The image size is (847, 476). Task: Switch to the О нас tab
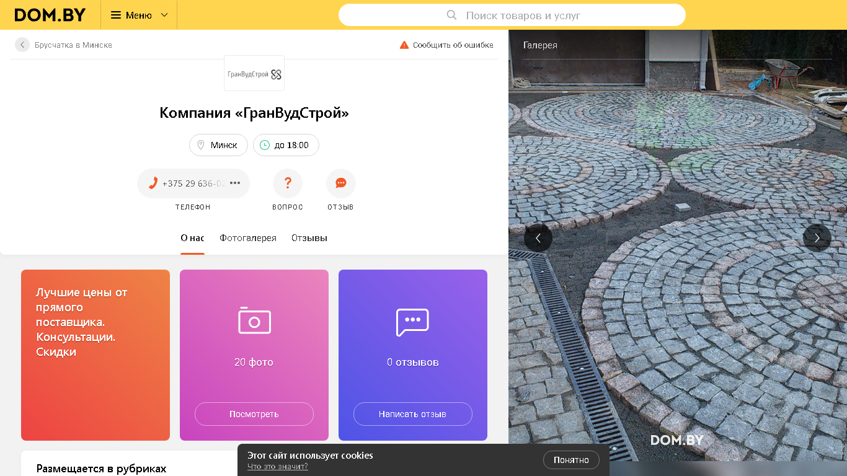(192, 238)
